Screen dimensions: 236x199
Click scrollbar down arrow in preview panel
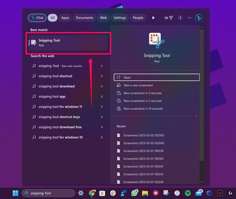coord(202,182)
